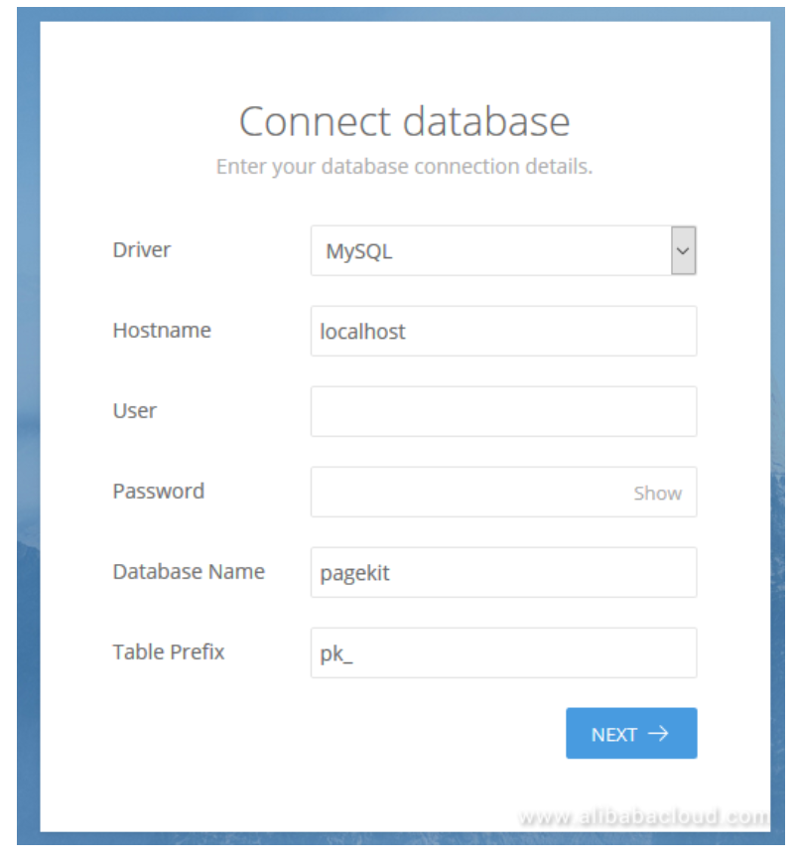
Task: Select the Table Prefix field with pk_
Action: click(503, 652)
